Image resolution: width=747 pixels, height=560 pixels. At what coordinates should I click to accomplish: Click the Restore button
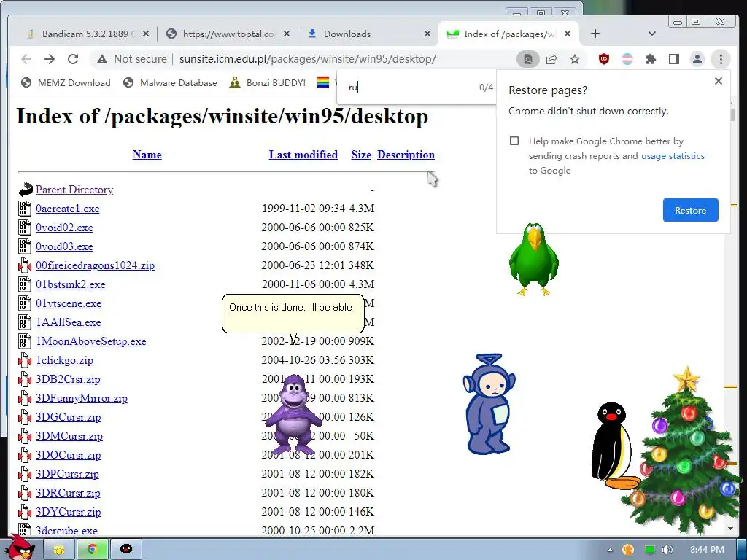click(690, 210)
